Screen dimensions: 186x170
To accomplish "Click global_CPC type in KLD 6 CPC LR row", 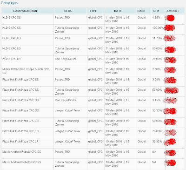I will pyautogui.click(x=95, y=59).
